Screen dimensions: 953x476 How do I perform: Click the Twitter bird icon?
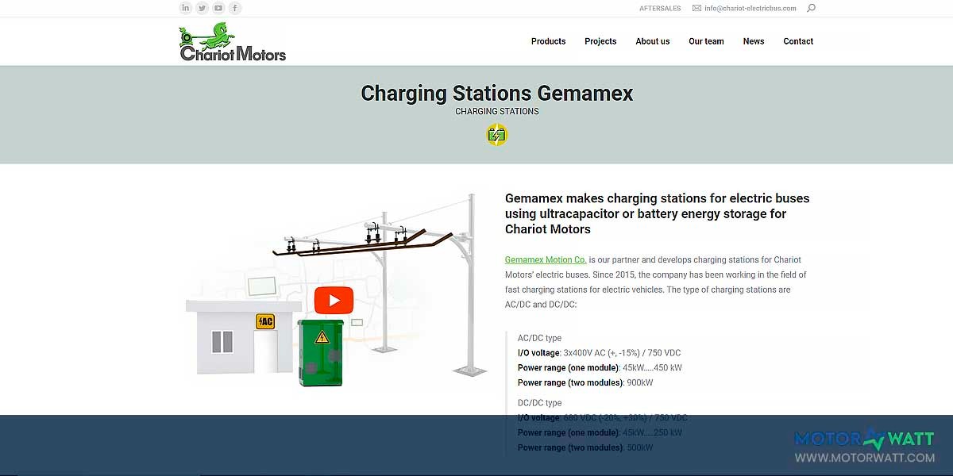point(202,7)
